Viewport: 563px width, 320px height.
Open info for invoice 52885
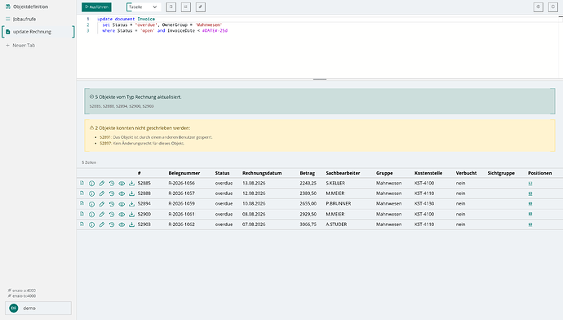click(x=92, y=183)
